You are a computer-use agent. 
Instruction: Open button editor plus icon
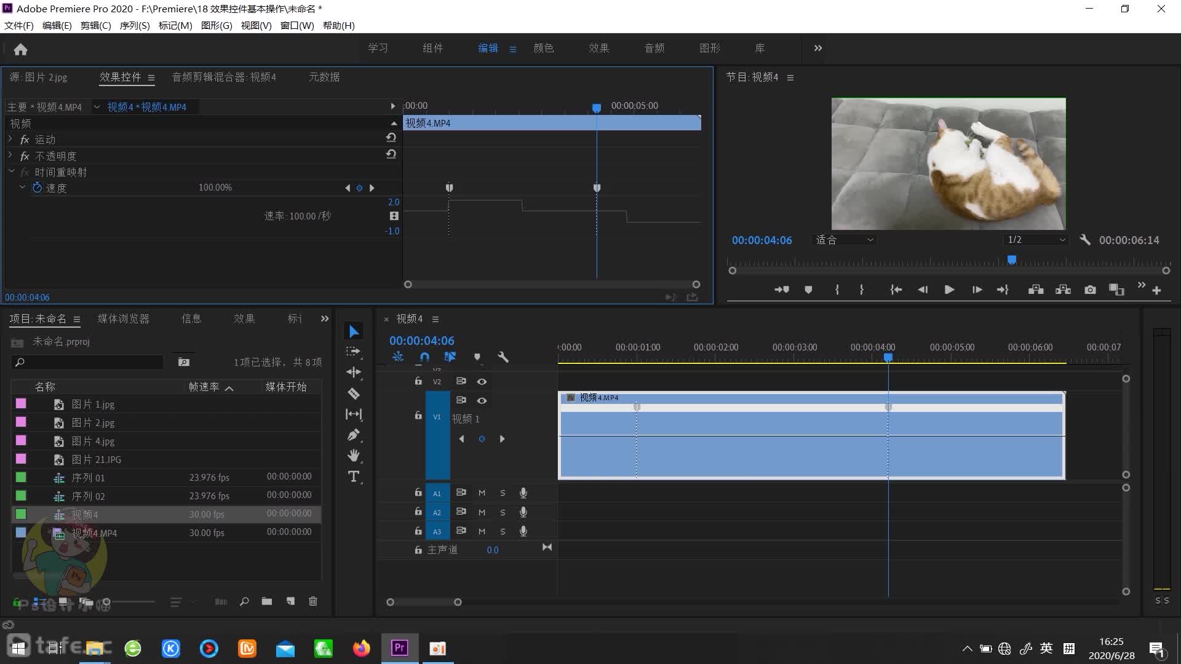point(1156,290)
